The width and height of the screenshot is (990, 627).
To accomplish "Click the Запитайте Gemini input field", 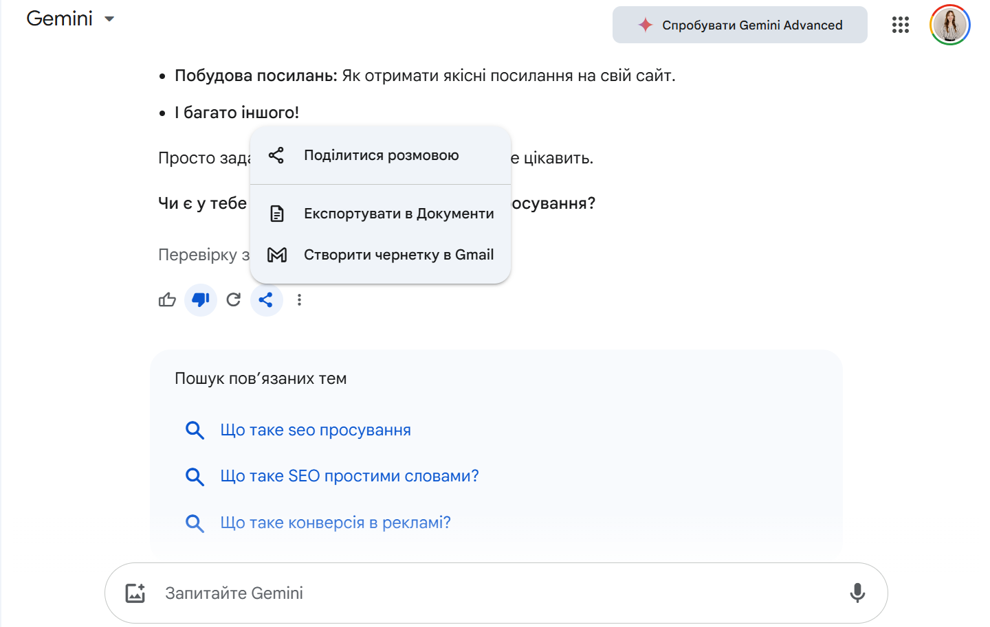I will tap(495, 593).
